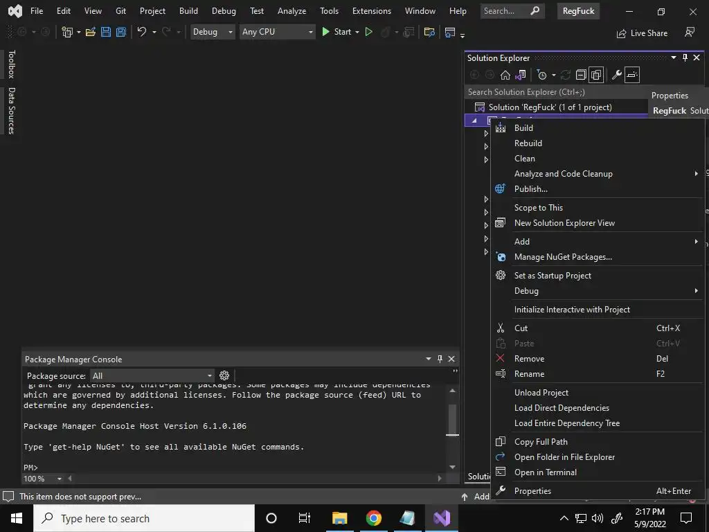
Task: Open Solution Explorer window options dropdown
Action: pos(674,57)
